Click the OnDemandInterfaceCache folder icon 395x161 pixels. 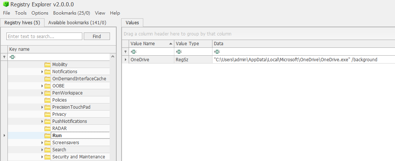click(x=48, y=79)
